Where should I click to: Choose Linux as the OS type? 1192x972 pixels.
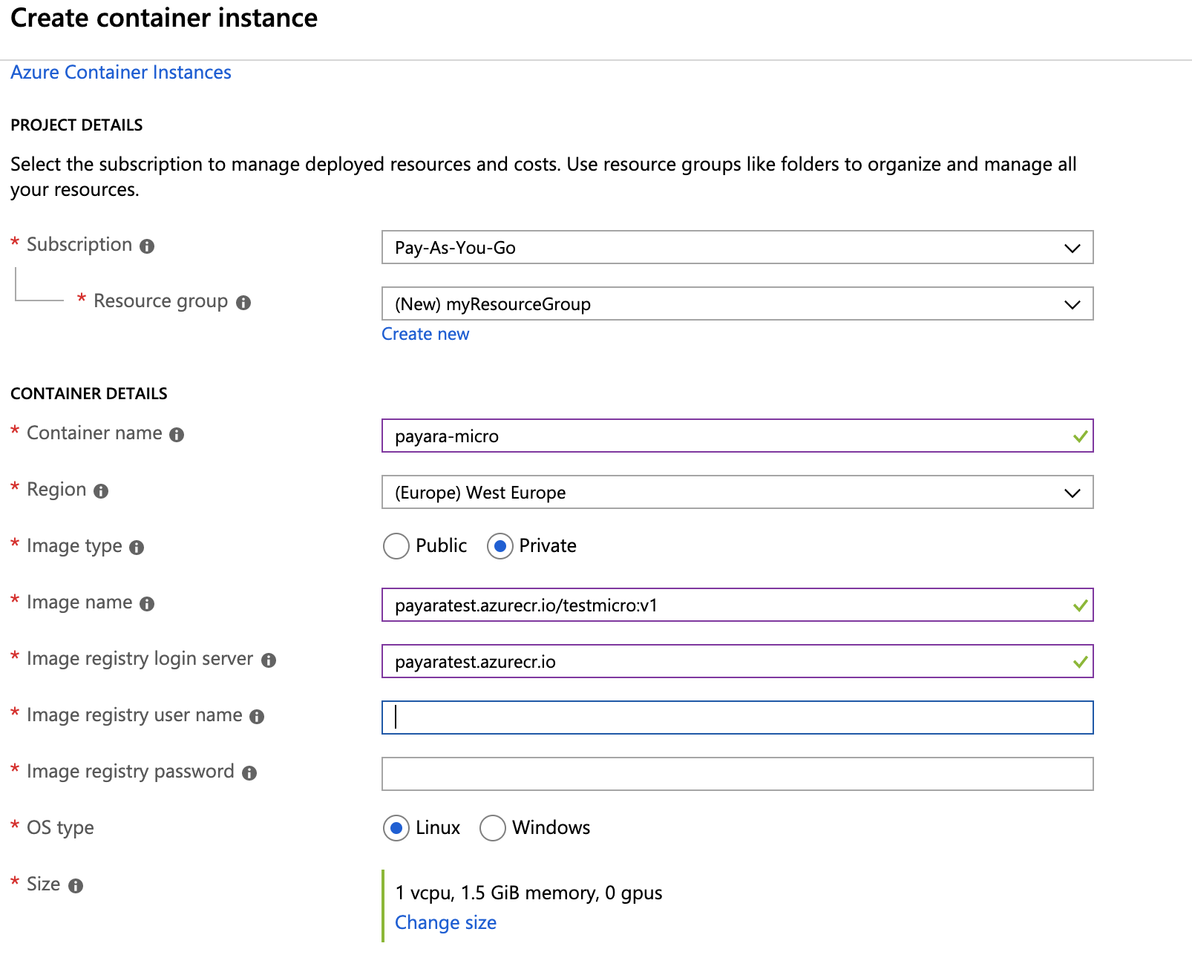396,828
